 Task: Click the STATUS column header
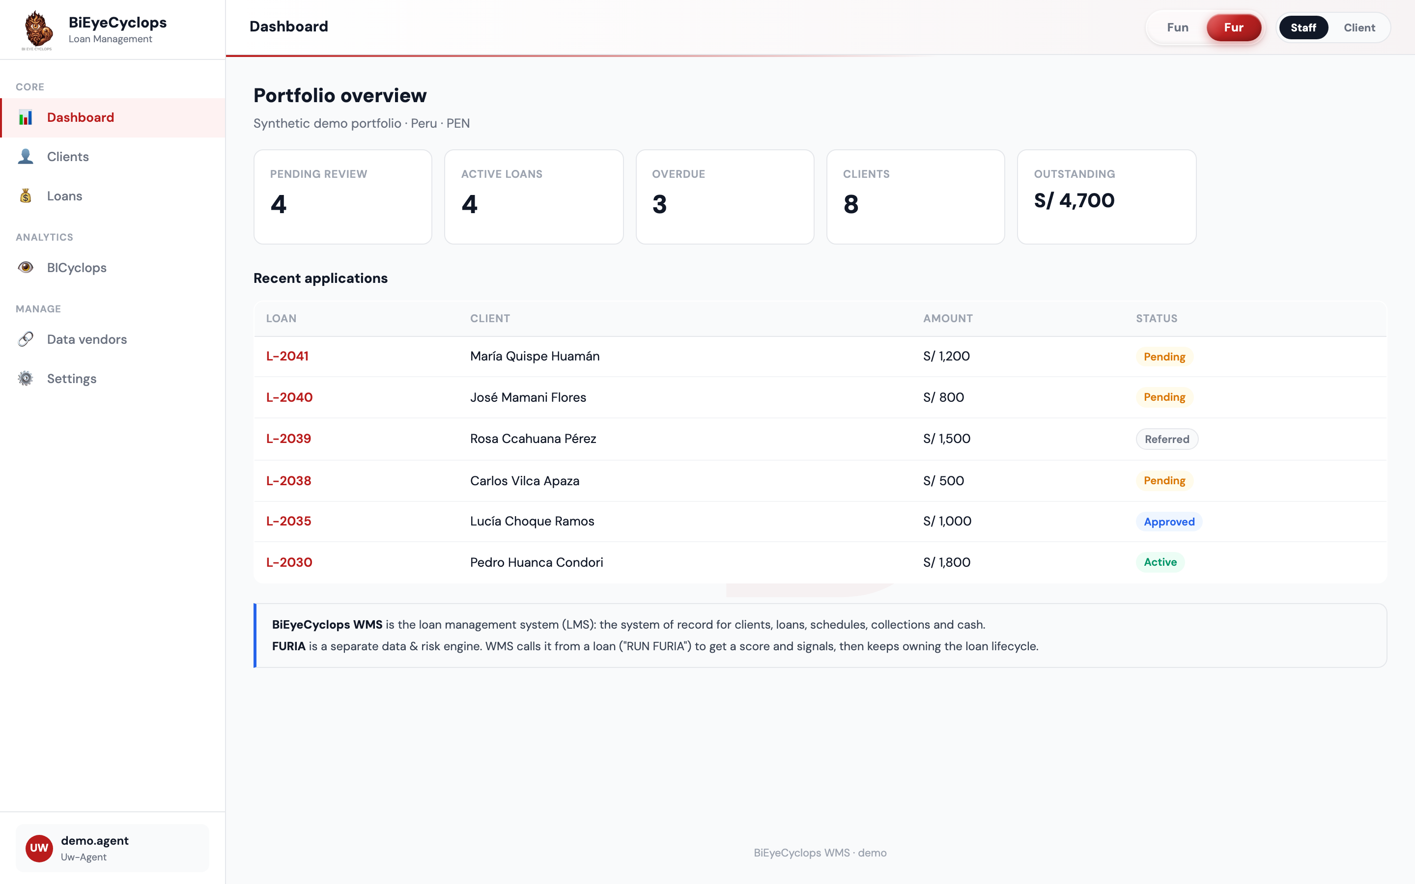pyautogui.click(x=1157, y=319)
